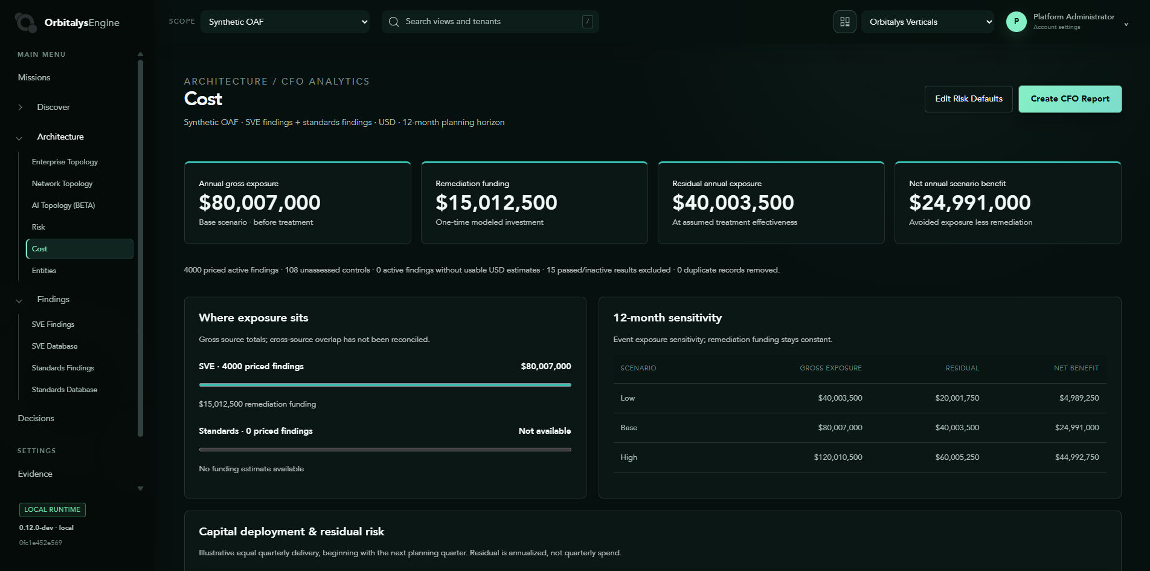Viewport: 1150px width, 571px height.
Task: Open Missions in main menu
Action: 34,77
